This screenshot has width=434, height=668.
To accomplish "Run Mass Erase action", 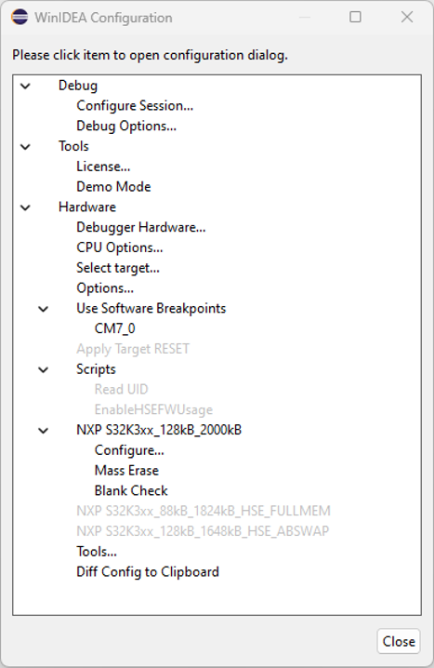I will coord(126,471).
